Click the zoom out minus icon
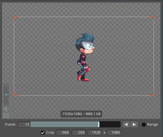Viewport: 163px width, 137px height. (x=6, y=105)
